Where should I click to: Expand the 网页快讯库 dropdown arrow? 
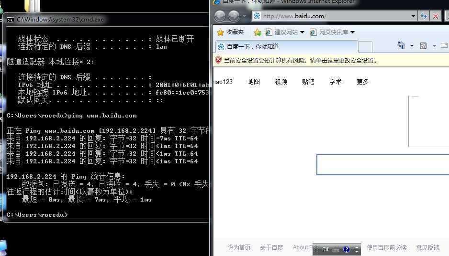[352, 32]
